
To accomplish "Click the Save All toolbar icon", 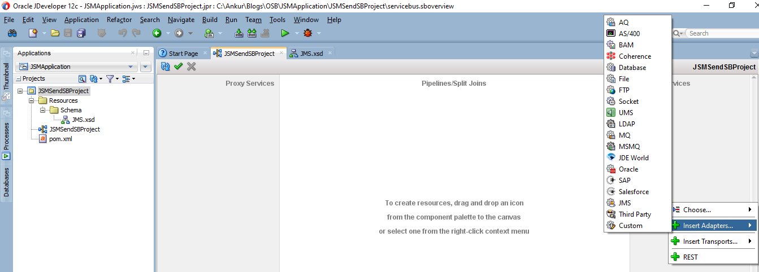I will (81, 33).
